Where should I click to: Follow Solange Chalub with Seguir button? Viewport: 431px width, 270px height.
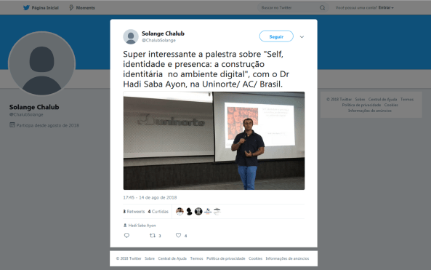point(276,36)
